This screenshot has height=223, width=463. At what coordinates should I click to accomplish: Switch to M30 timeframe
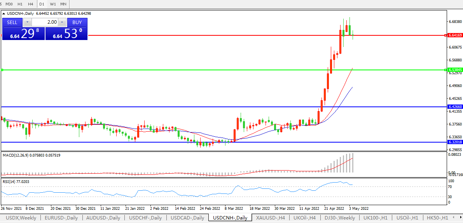point(9,4)
